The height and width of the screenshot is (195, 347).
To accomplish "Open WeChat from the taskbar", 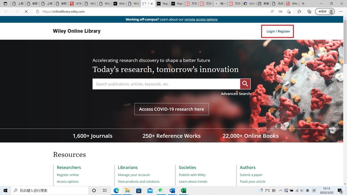I will [x=161, y=190].
